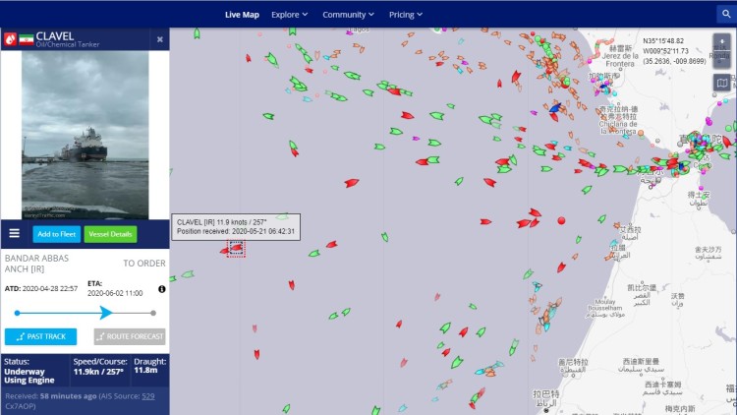Zoom in the map with plus button
Screen dimensions: 737x415
point(722,42)
